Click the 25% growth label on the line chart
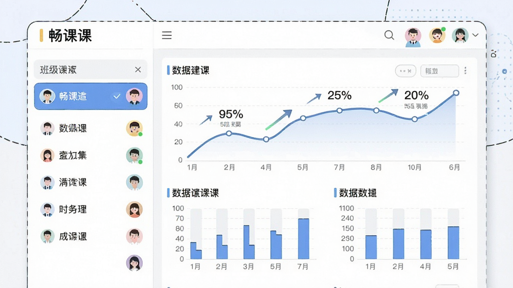Screen dimensions: 513x288 tap(339, 95)
